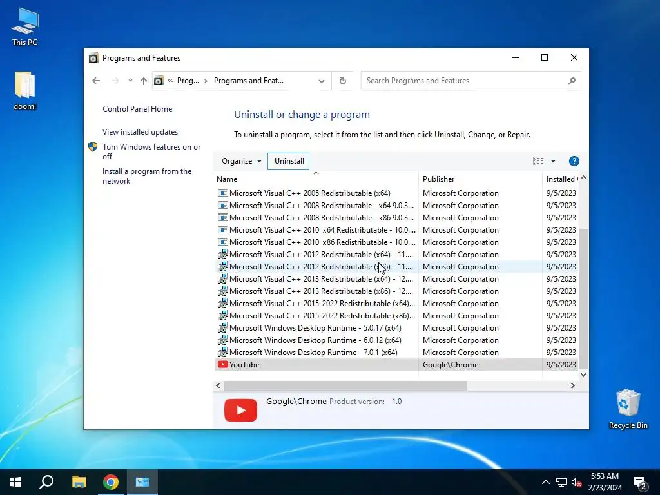The width and height of the screenshot is (660, 495).
Task: Go up one level arrow
Action: click(144, 81)
